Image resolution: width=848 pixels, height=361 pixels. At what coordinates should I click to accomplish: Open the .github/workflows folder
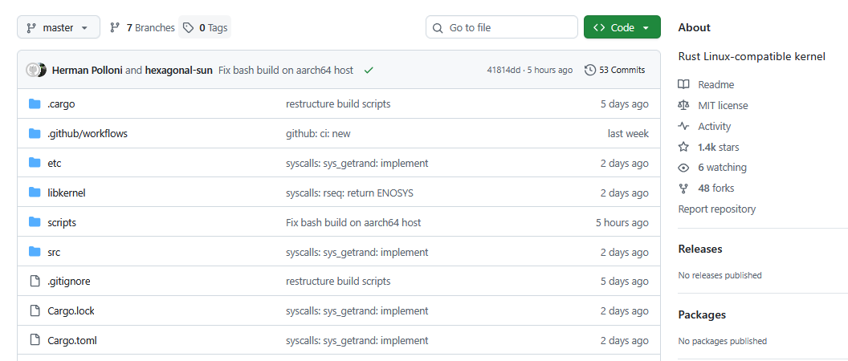88,133
